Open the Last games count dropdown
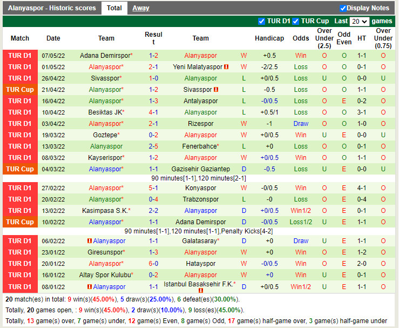The width and height of the screenshot is (399, 328). 359,22
